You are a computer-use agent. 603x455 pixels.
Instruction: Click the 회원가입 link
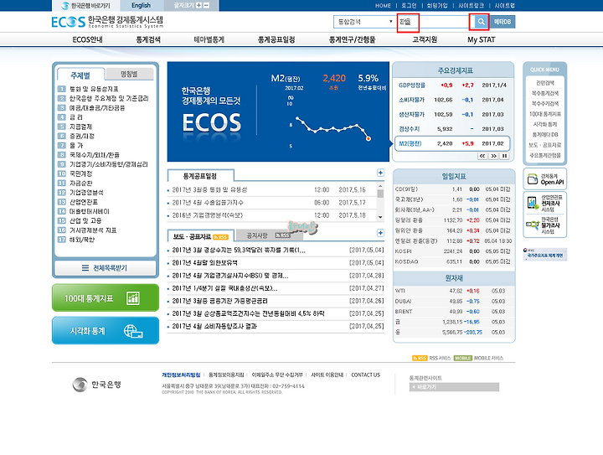point(437,6)
